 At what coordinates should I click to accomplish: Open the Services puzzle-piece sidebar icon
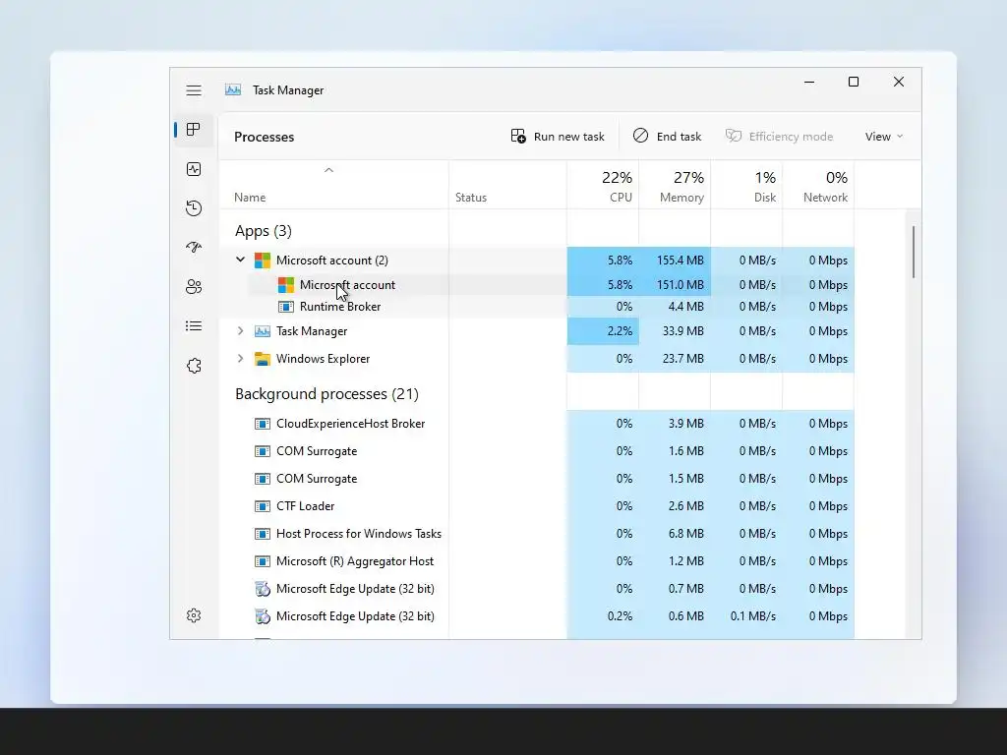click(x=194, y=366)
